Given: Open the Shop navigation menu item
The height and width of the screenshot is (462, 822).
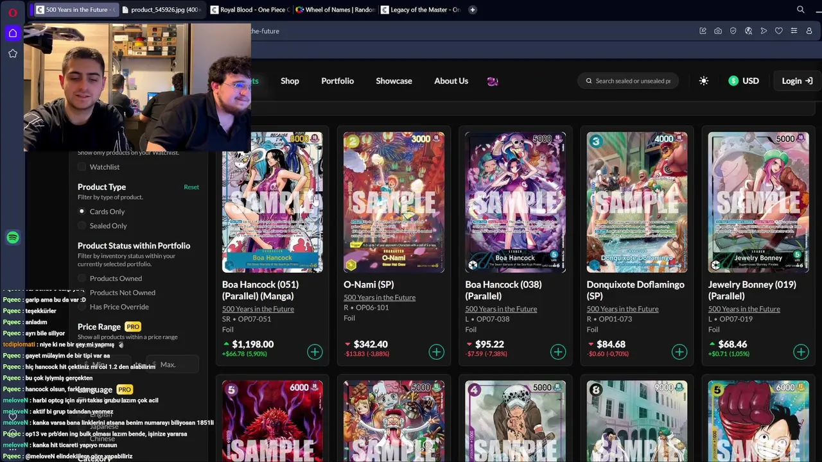Looking at the screenshot, I should (x=290, y=81).
